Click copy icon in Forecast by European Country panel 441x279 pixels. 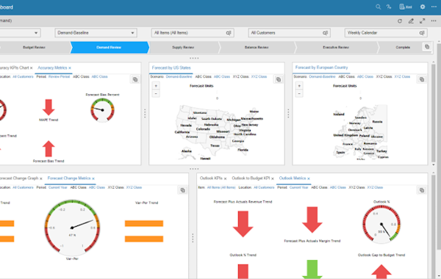coord(422,79)
